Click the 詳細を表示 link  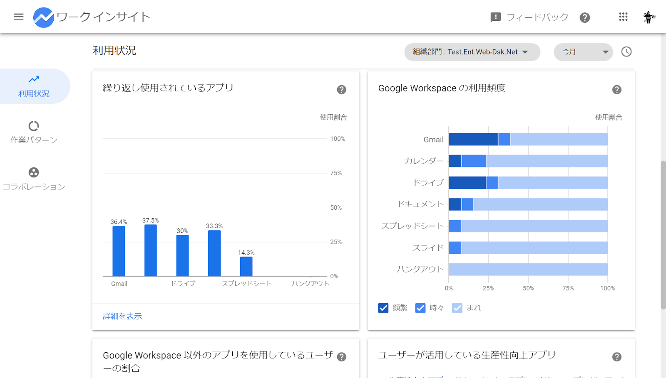122,316
